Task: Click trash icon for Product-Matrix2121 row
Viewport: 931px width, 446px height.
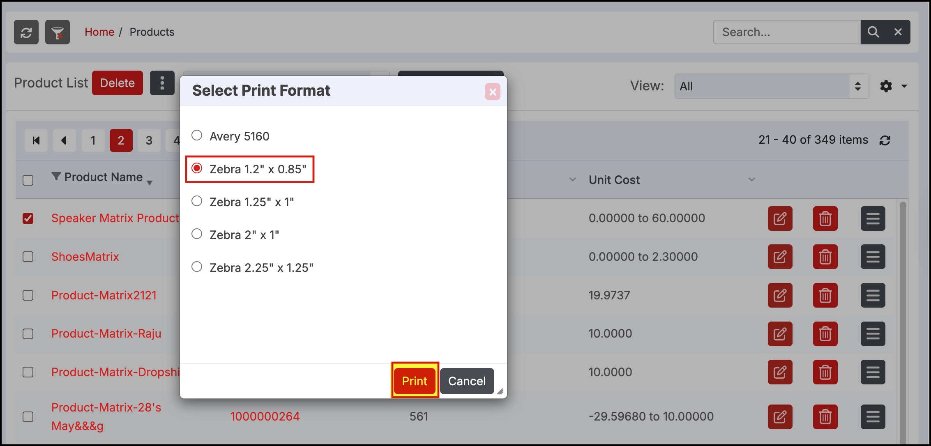Action: click(825, 296)
